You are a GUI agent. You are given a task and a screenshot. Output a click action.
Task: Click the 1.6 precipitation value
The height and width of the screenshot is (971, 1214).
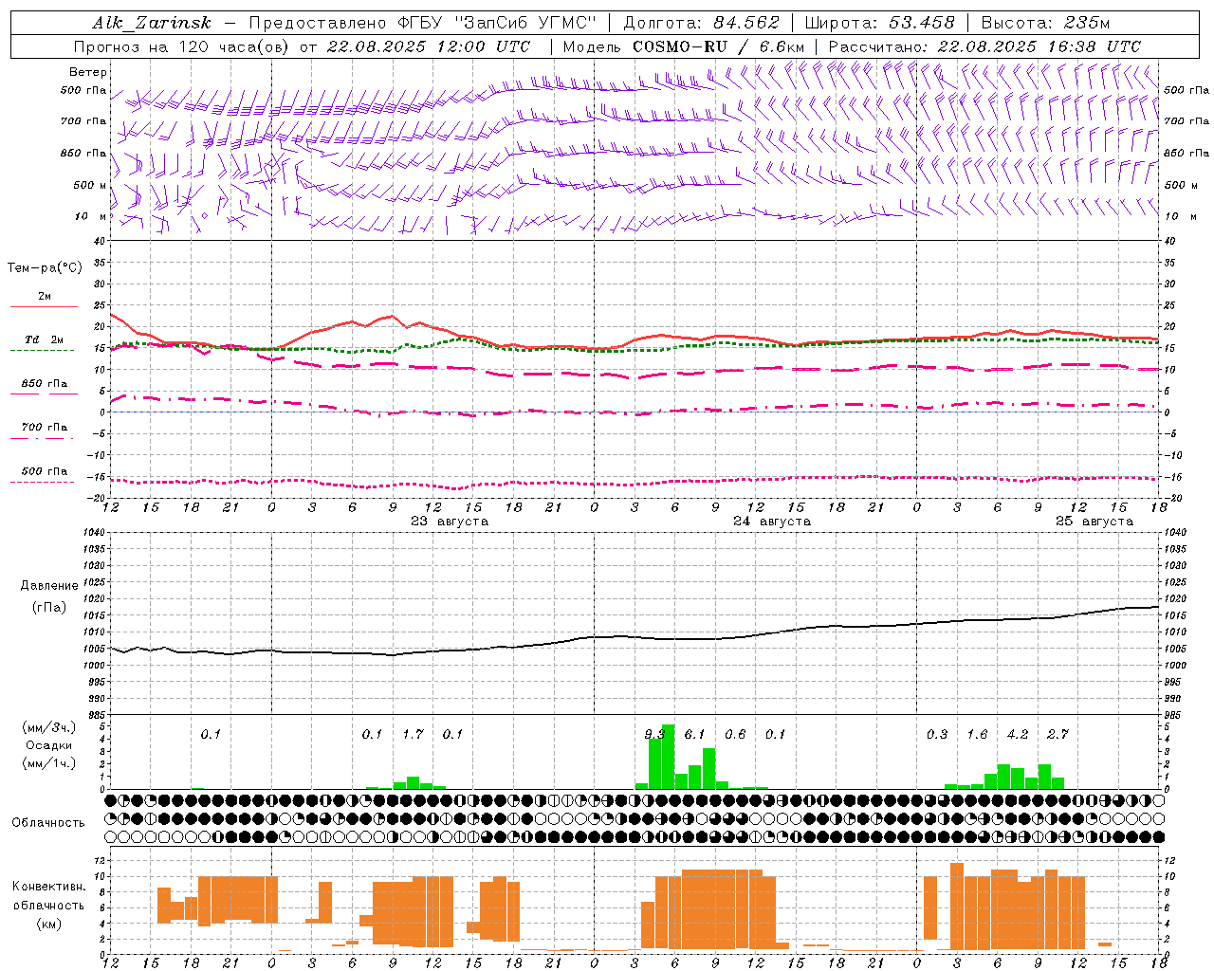pos(977,735)
